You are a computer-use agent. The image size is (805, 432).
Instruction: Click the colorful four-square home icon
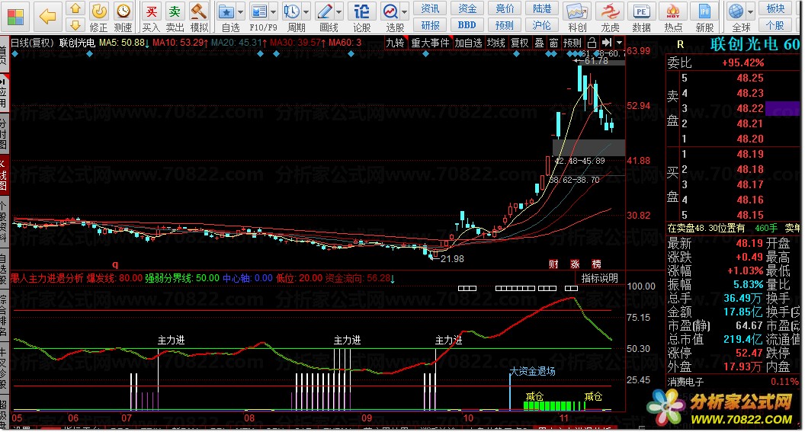point(15,17)
